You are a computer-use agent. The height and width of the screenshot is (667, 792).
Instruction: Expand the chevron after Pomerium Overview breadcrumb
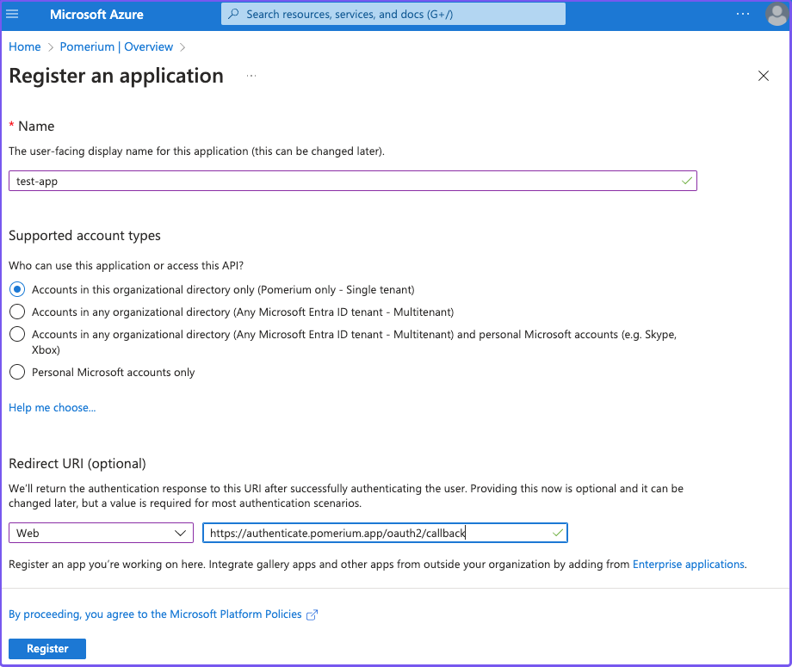click(x=182, y=46)
